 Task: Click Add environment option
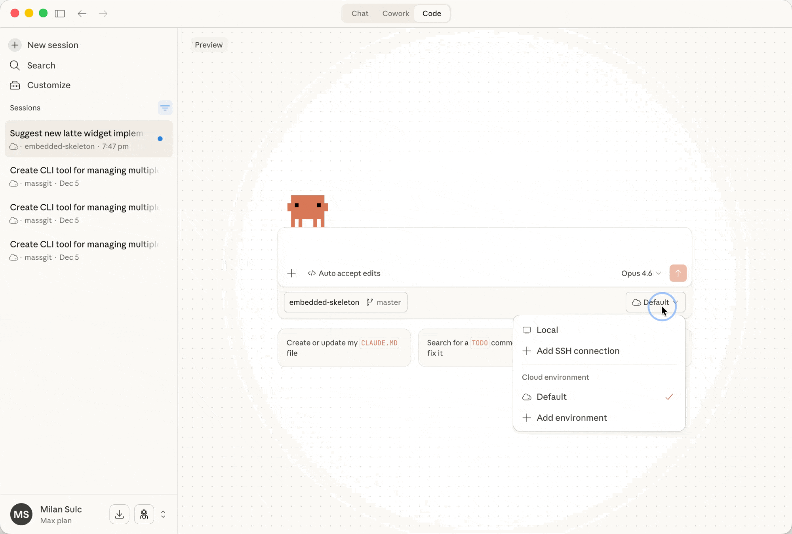[571, 418]
